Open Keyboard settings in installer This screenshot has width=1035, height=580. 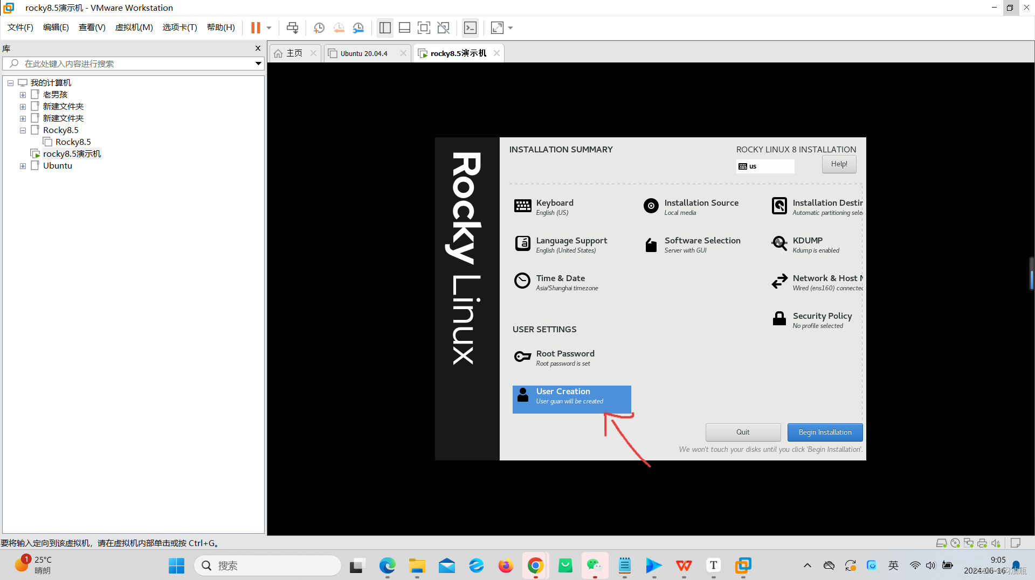[x=544, y=207]
